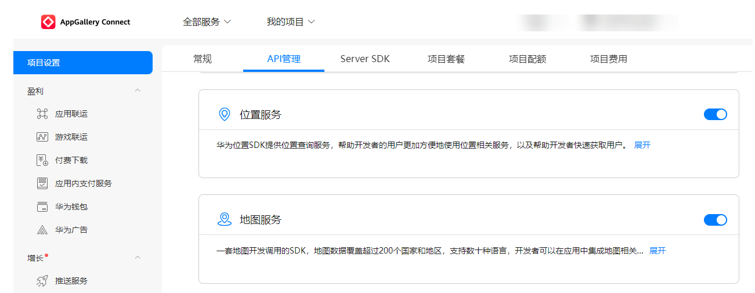Open 应用联运 in the sidebar
Screen dimensions: 755x293
(71, 114)
